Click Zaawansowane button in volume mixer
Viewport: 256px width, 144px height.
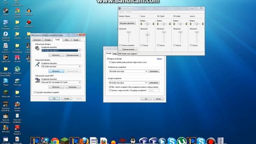pyautogui.click(x=128, y=49)
